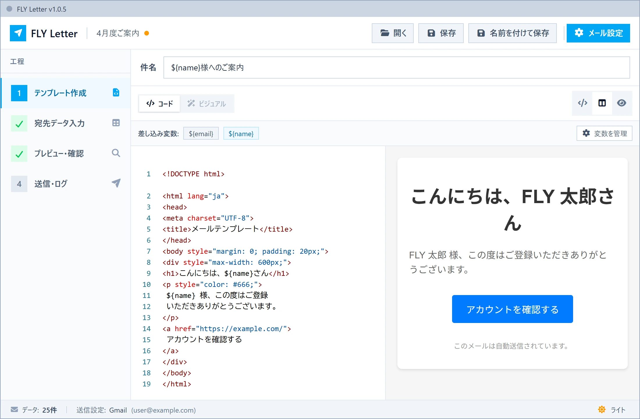The image size is (640, 419).
Task: Insert the ${email} merge variable
Action: point(201,134)
